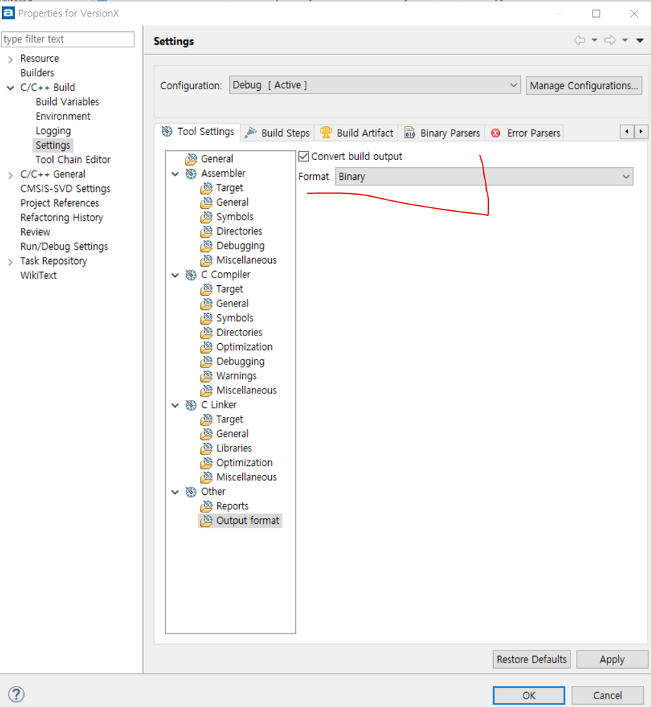This screenshot has height=707, width=651.
Task: Open forward history dropdown arrow
Action: click(625, 40)
